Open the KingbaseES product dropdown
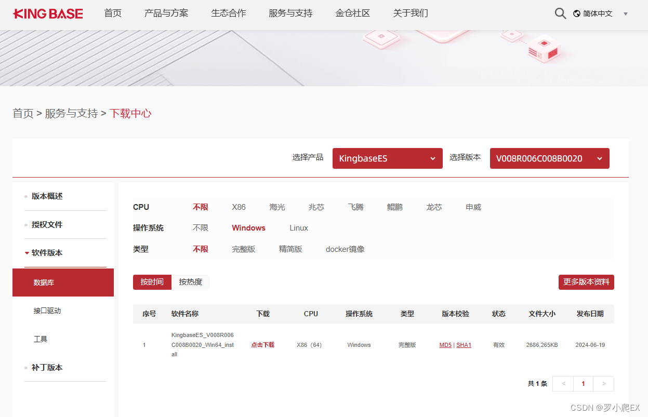648x417 pixels. coord(387,158)
